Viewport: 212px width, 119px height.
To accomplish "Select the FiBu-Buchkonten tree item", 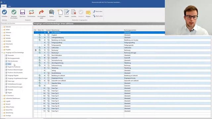I will tap(13, 61).
